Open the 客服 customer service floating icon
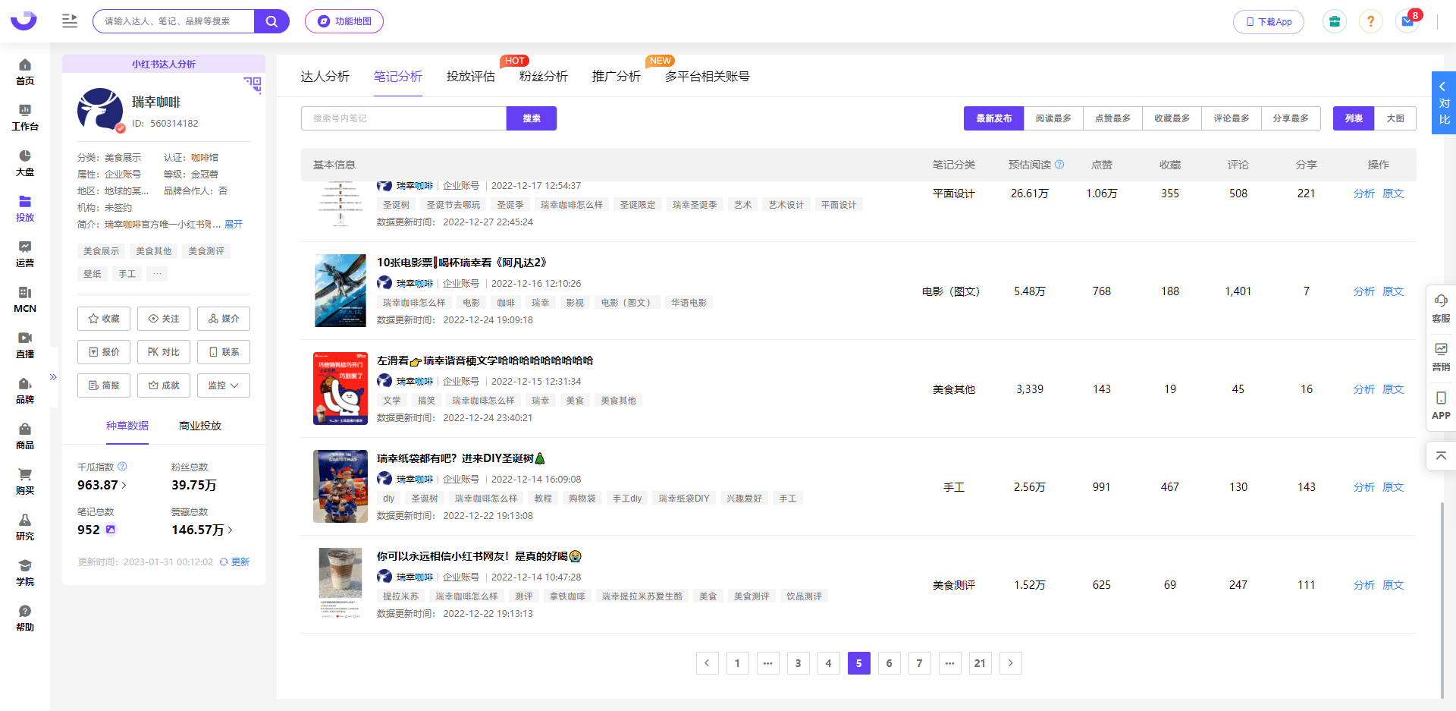The width and height of the screenshot is (1456, 711). [1441, 309]
